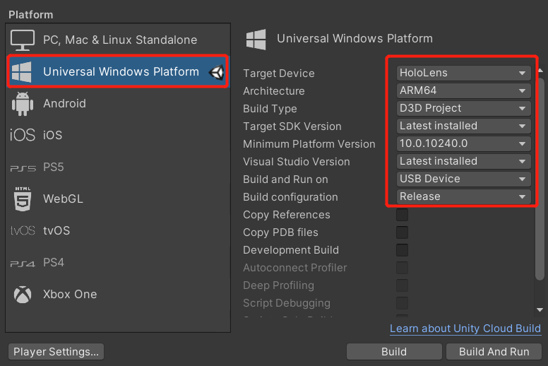Click the Xbox One logo icon
The height and width of the screenshot is (366, 548).
[x=23, y=295]
